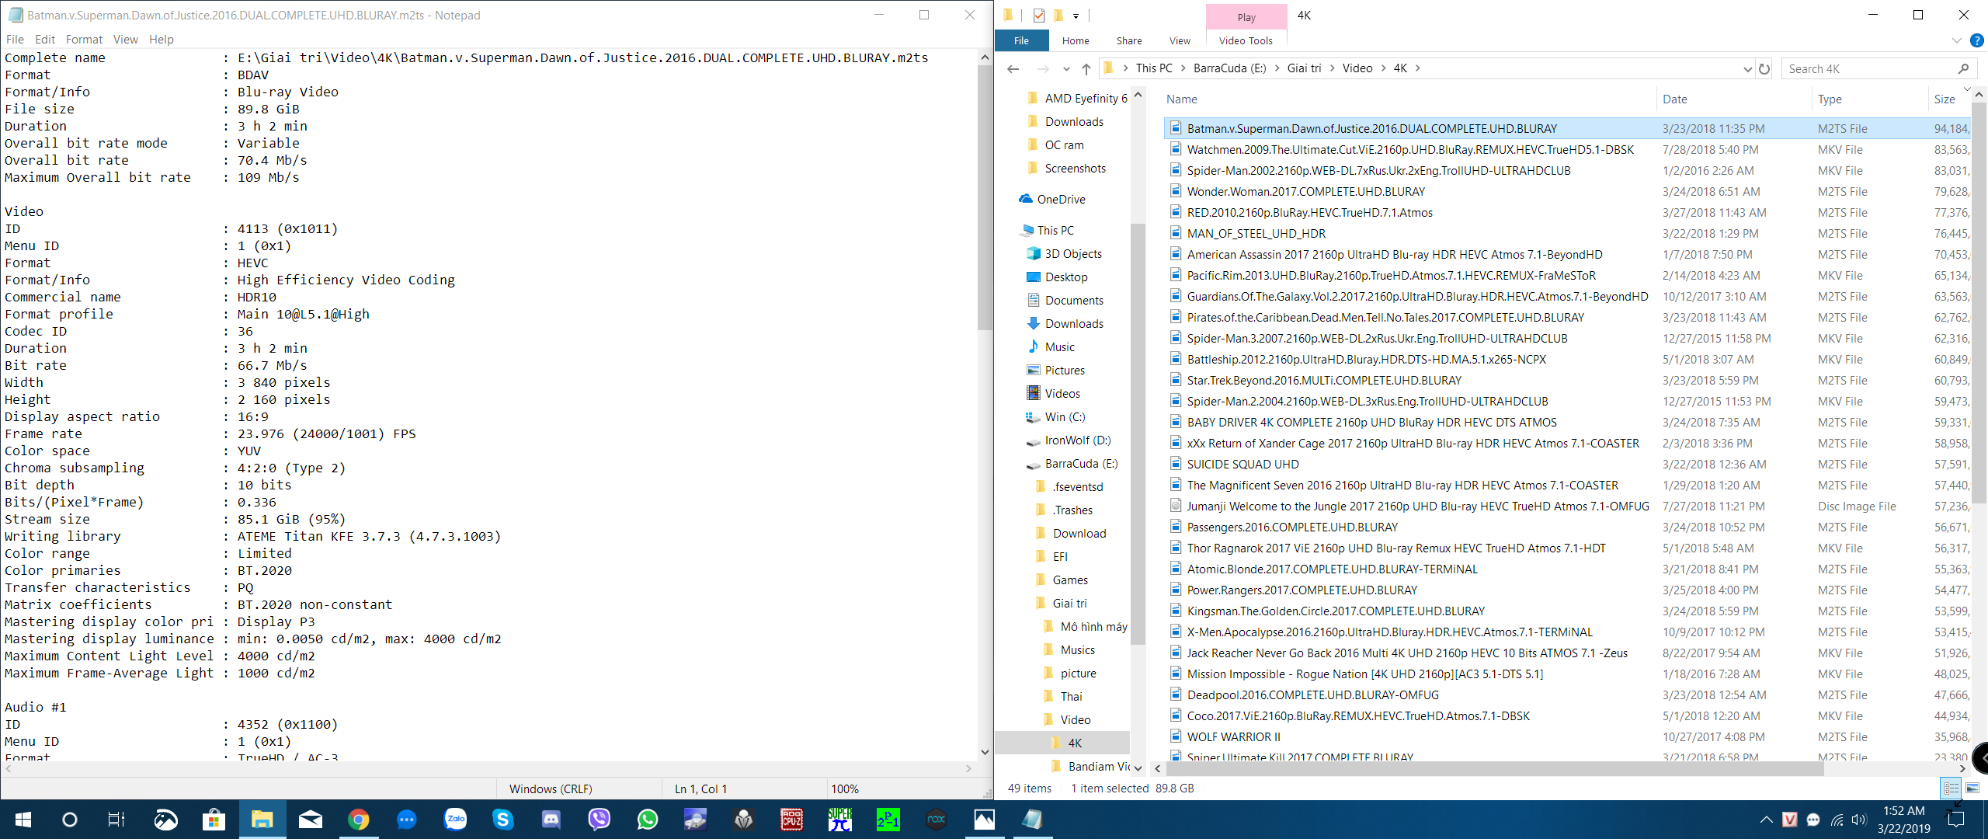Select IronWolf (D:) drive in navigation pane
The width and height of the screenshot is (1988, 839).
point(1077,440)
